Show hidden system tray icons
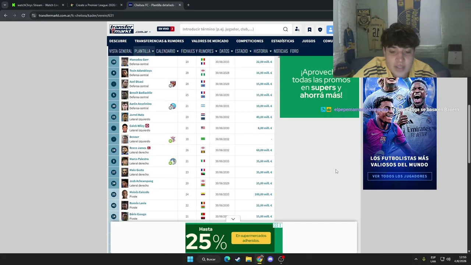 (x=416, y=259)
